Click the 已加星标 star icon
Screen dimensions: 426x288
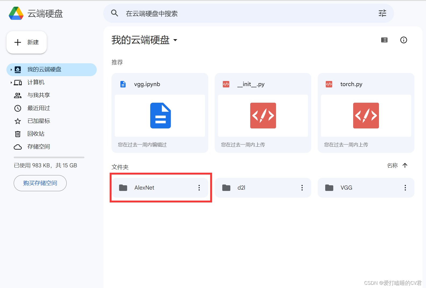[x=18, y=121]
